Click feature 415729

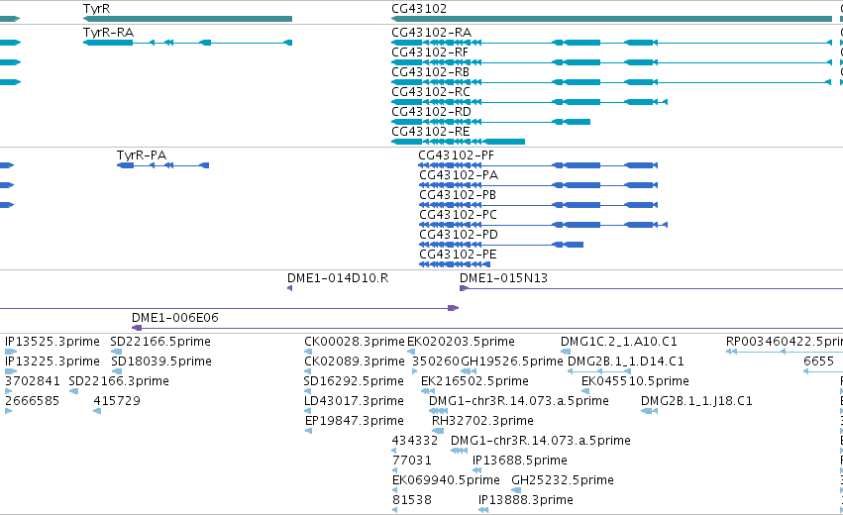(x=117, y=401)
